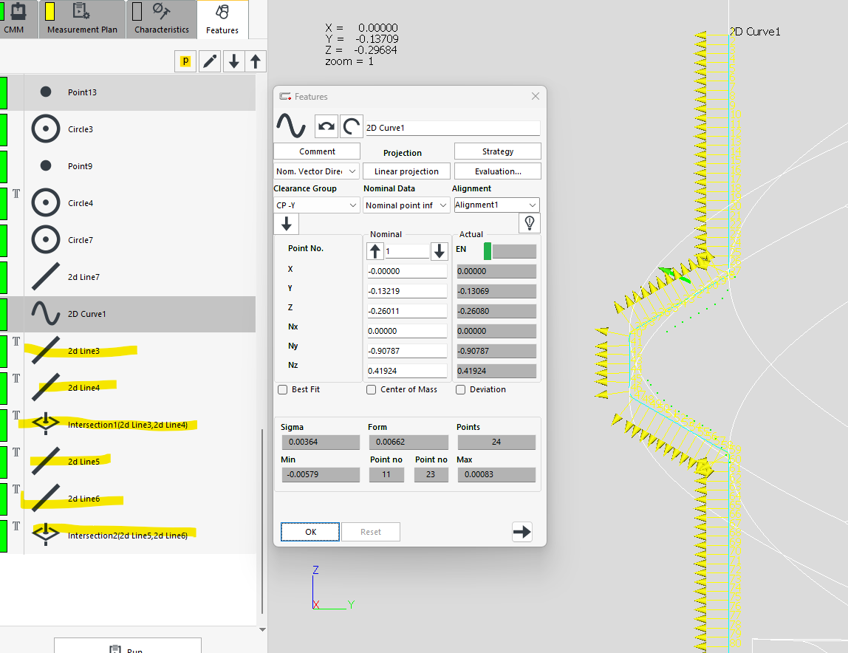848x653 pixels.
Task: Toggle the Center of Mass checkbox
Action: click(372, 389)
